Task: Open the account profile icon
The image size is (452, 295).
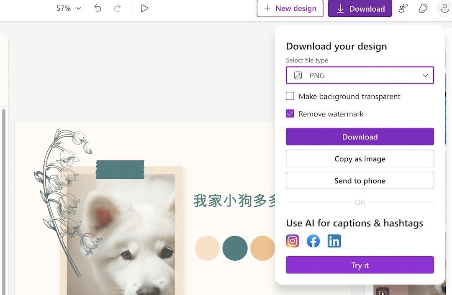Action: (444, 8)
